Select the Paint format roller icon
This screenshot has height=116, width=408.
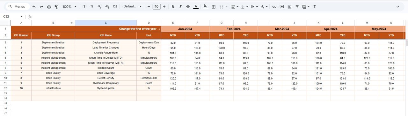click(56, 7)
